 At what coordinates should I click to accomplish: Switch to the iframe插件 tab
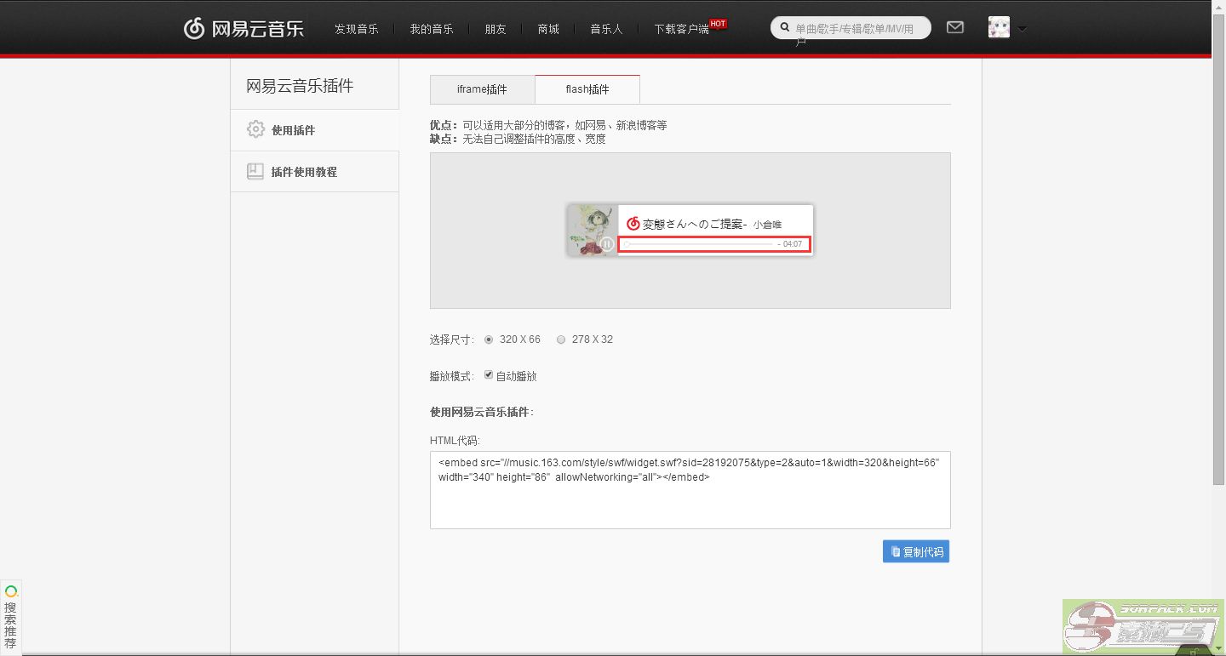[x=482, y=89]
